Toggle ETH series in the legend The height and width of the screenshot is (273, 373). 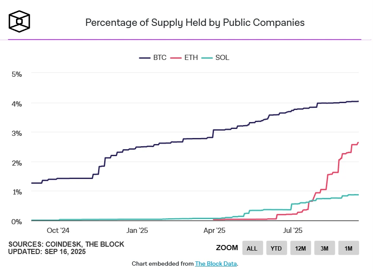coord(184,58)
